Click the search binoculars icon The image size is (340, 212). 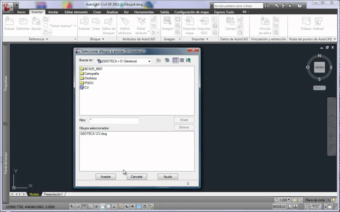[267, 6]
